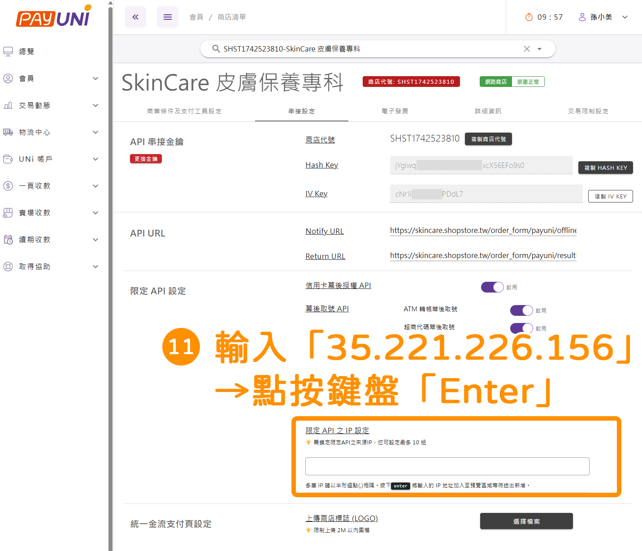Collapse sidebar with double-chevron button
The width and height of the screenshot is (642, 551).
click(x=135, y=17)
